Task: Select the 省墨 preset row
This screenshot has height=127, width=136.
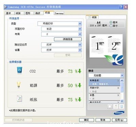Action: (x=104, y=97)
